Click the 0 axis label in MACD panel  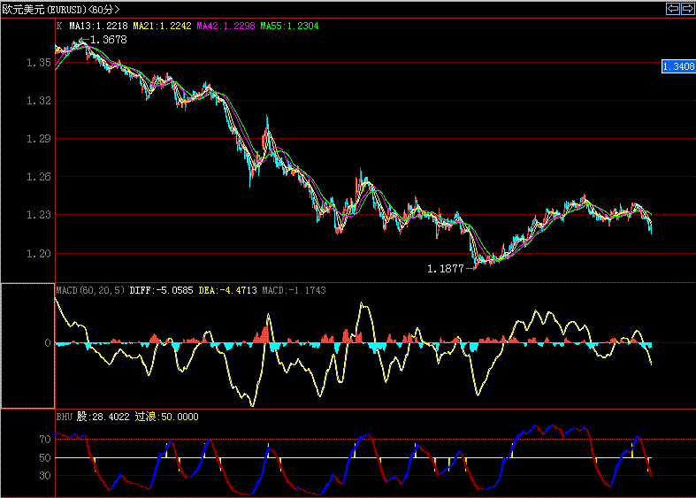click(48, 343)
